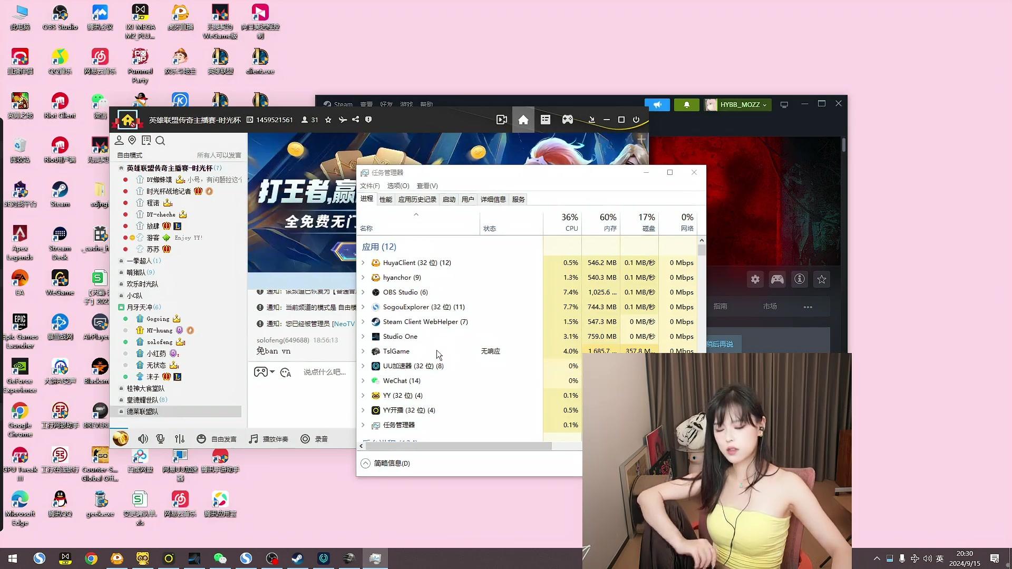Expand Steam Client WebHelper process group

(x=363, y=321)
